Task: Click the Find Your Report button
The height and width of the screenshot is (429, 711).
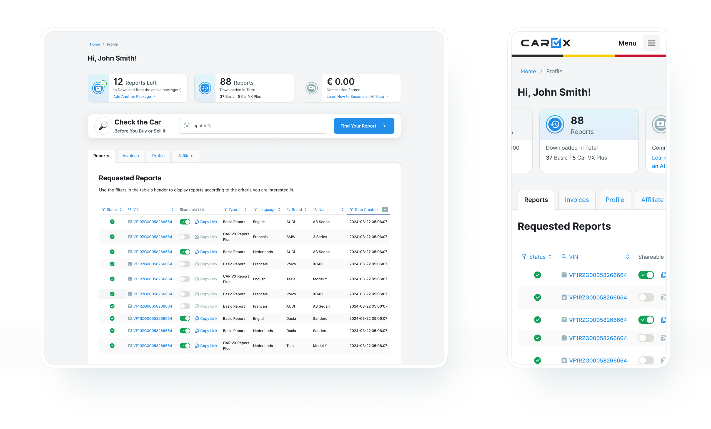Action: 364,126
